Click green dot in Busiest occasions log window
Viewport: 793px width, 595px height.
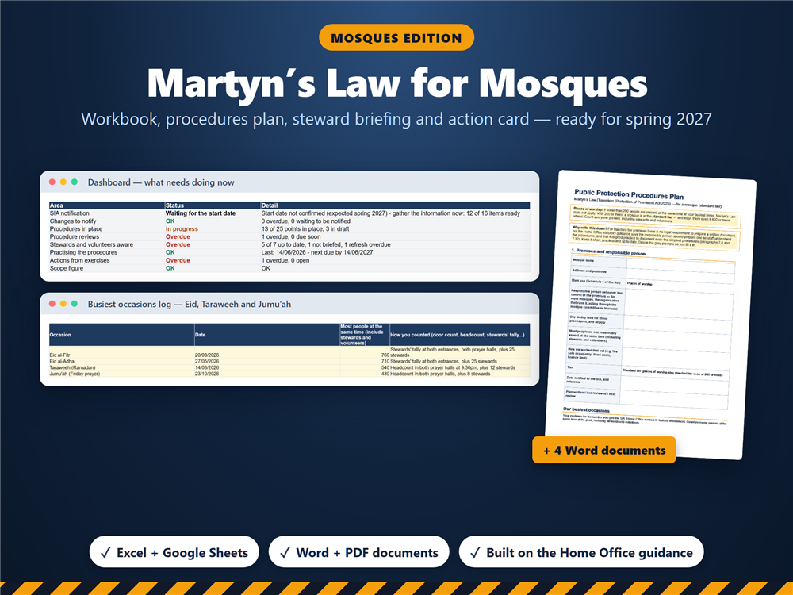(75, 304)
